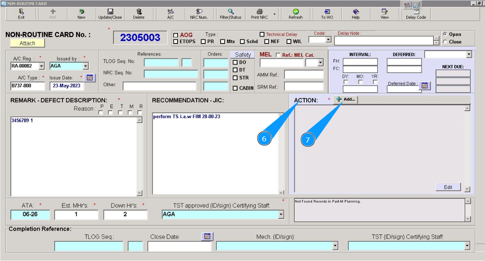This screenshot has height=261, width=485.
Task: Click the Defect Description text area
Action: pyautogui.click(x=74, y=156)
